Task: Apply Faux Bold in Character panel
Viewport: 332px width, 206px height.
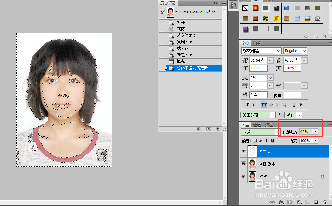Action: point(247,105)
